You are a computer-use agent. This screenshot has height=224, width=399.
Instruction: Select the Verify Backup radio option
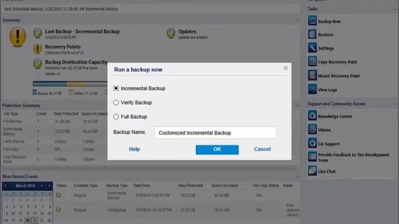click(x=116, y=102)
